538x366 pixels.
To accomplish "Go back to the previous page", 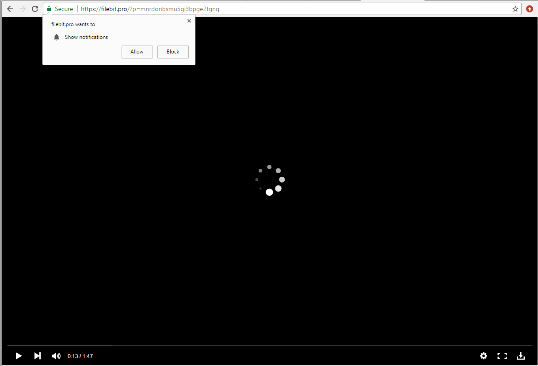I will pos(10,9).
